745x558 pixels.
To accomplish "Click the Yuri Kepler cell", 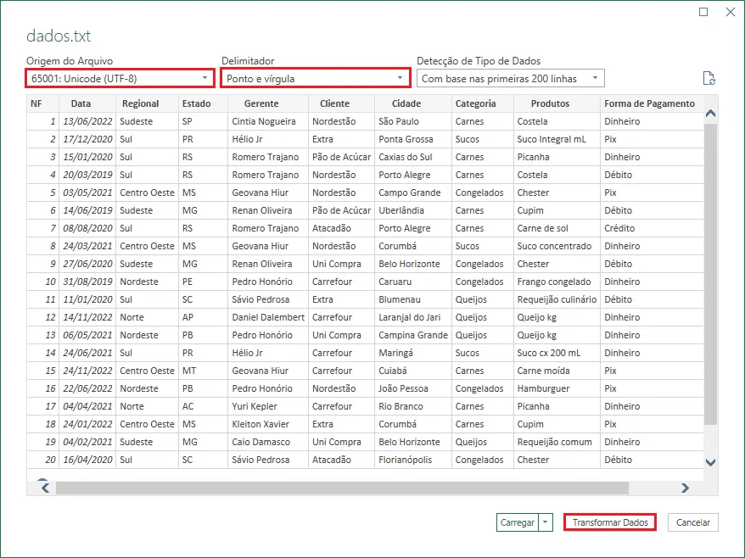I will 268,406.
